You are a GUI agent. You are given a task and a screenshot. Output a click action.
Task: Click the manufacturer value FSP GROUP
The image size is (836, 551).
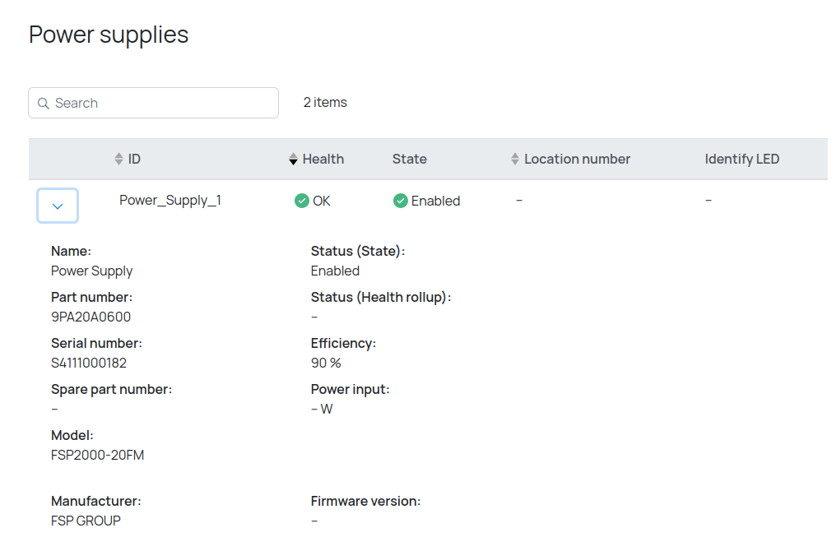[86, 521]
